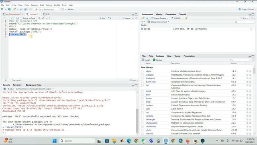Image resolution: width=257 pixels, height=145 pixels.
Task: Check the broom package checkbox
Action: coord(143,98)
